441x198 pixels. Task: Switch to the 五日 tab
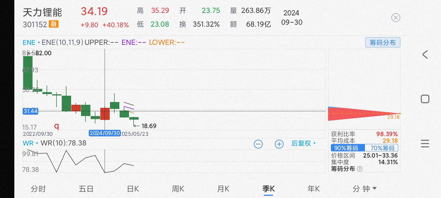(x=86, y=189)
